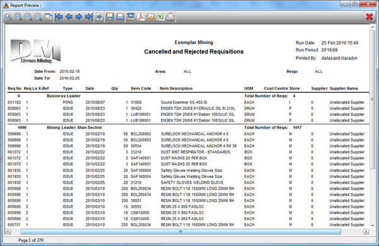
Task: Export the report to Excel
Action: (x=161, y=17)
